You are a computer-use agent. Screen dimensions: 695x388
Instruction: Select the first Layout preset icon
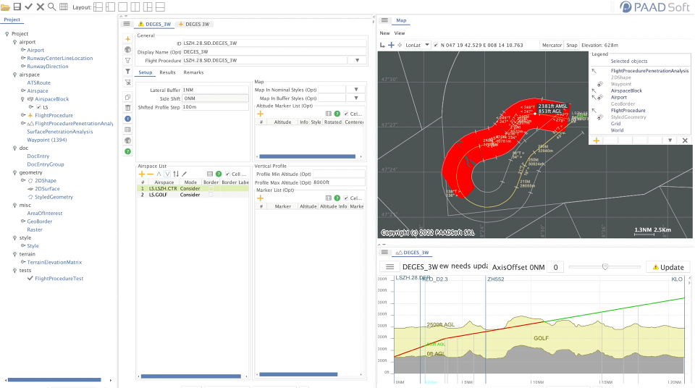[x=98, y=7]
